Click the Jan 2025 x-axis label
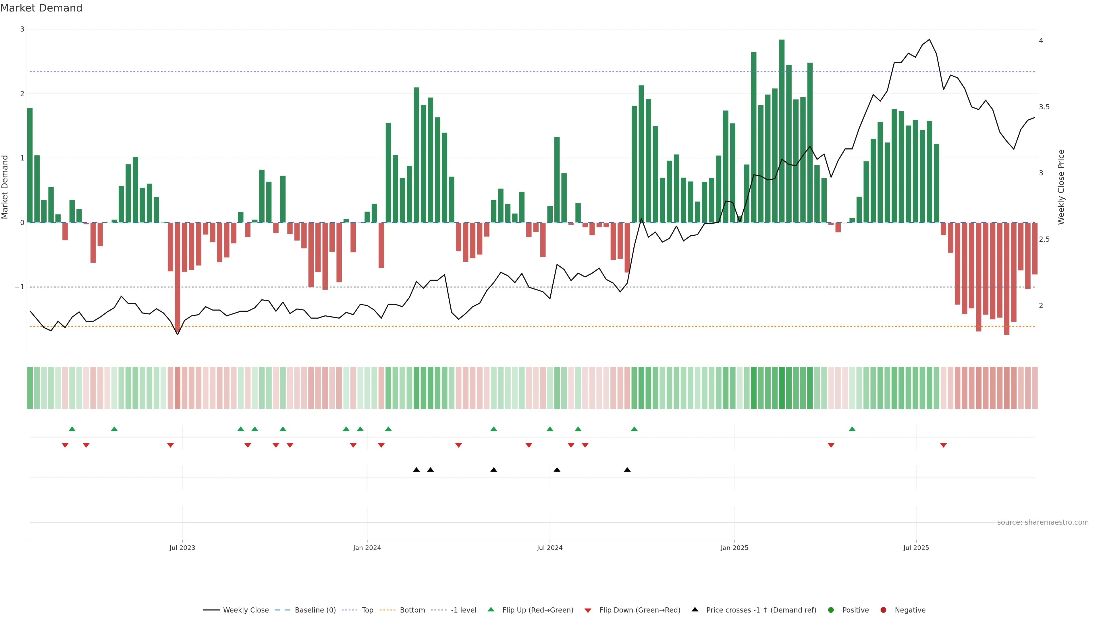This screenshot has width=1103, height=620. point(734,548)
